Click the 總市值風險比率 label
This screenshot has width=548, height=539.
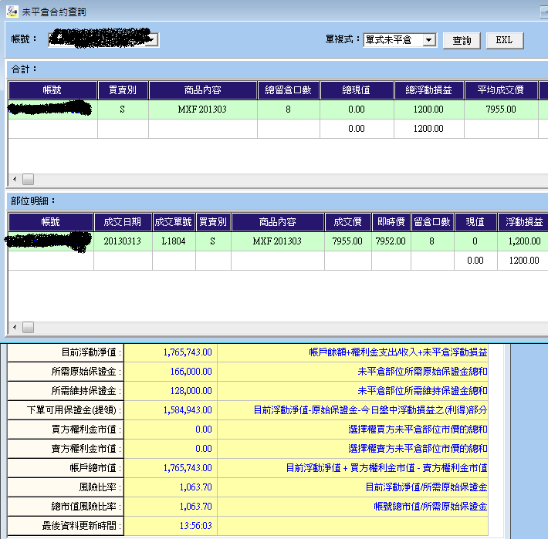coord(86,506)
